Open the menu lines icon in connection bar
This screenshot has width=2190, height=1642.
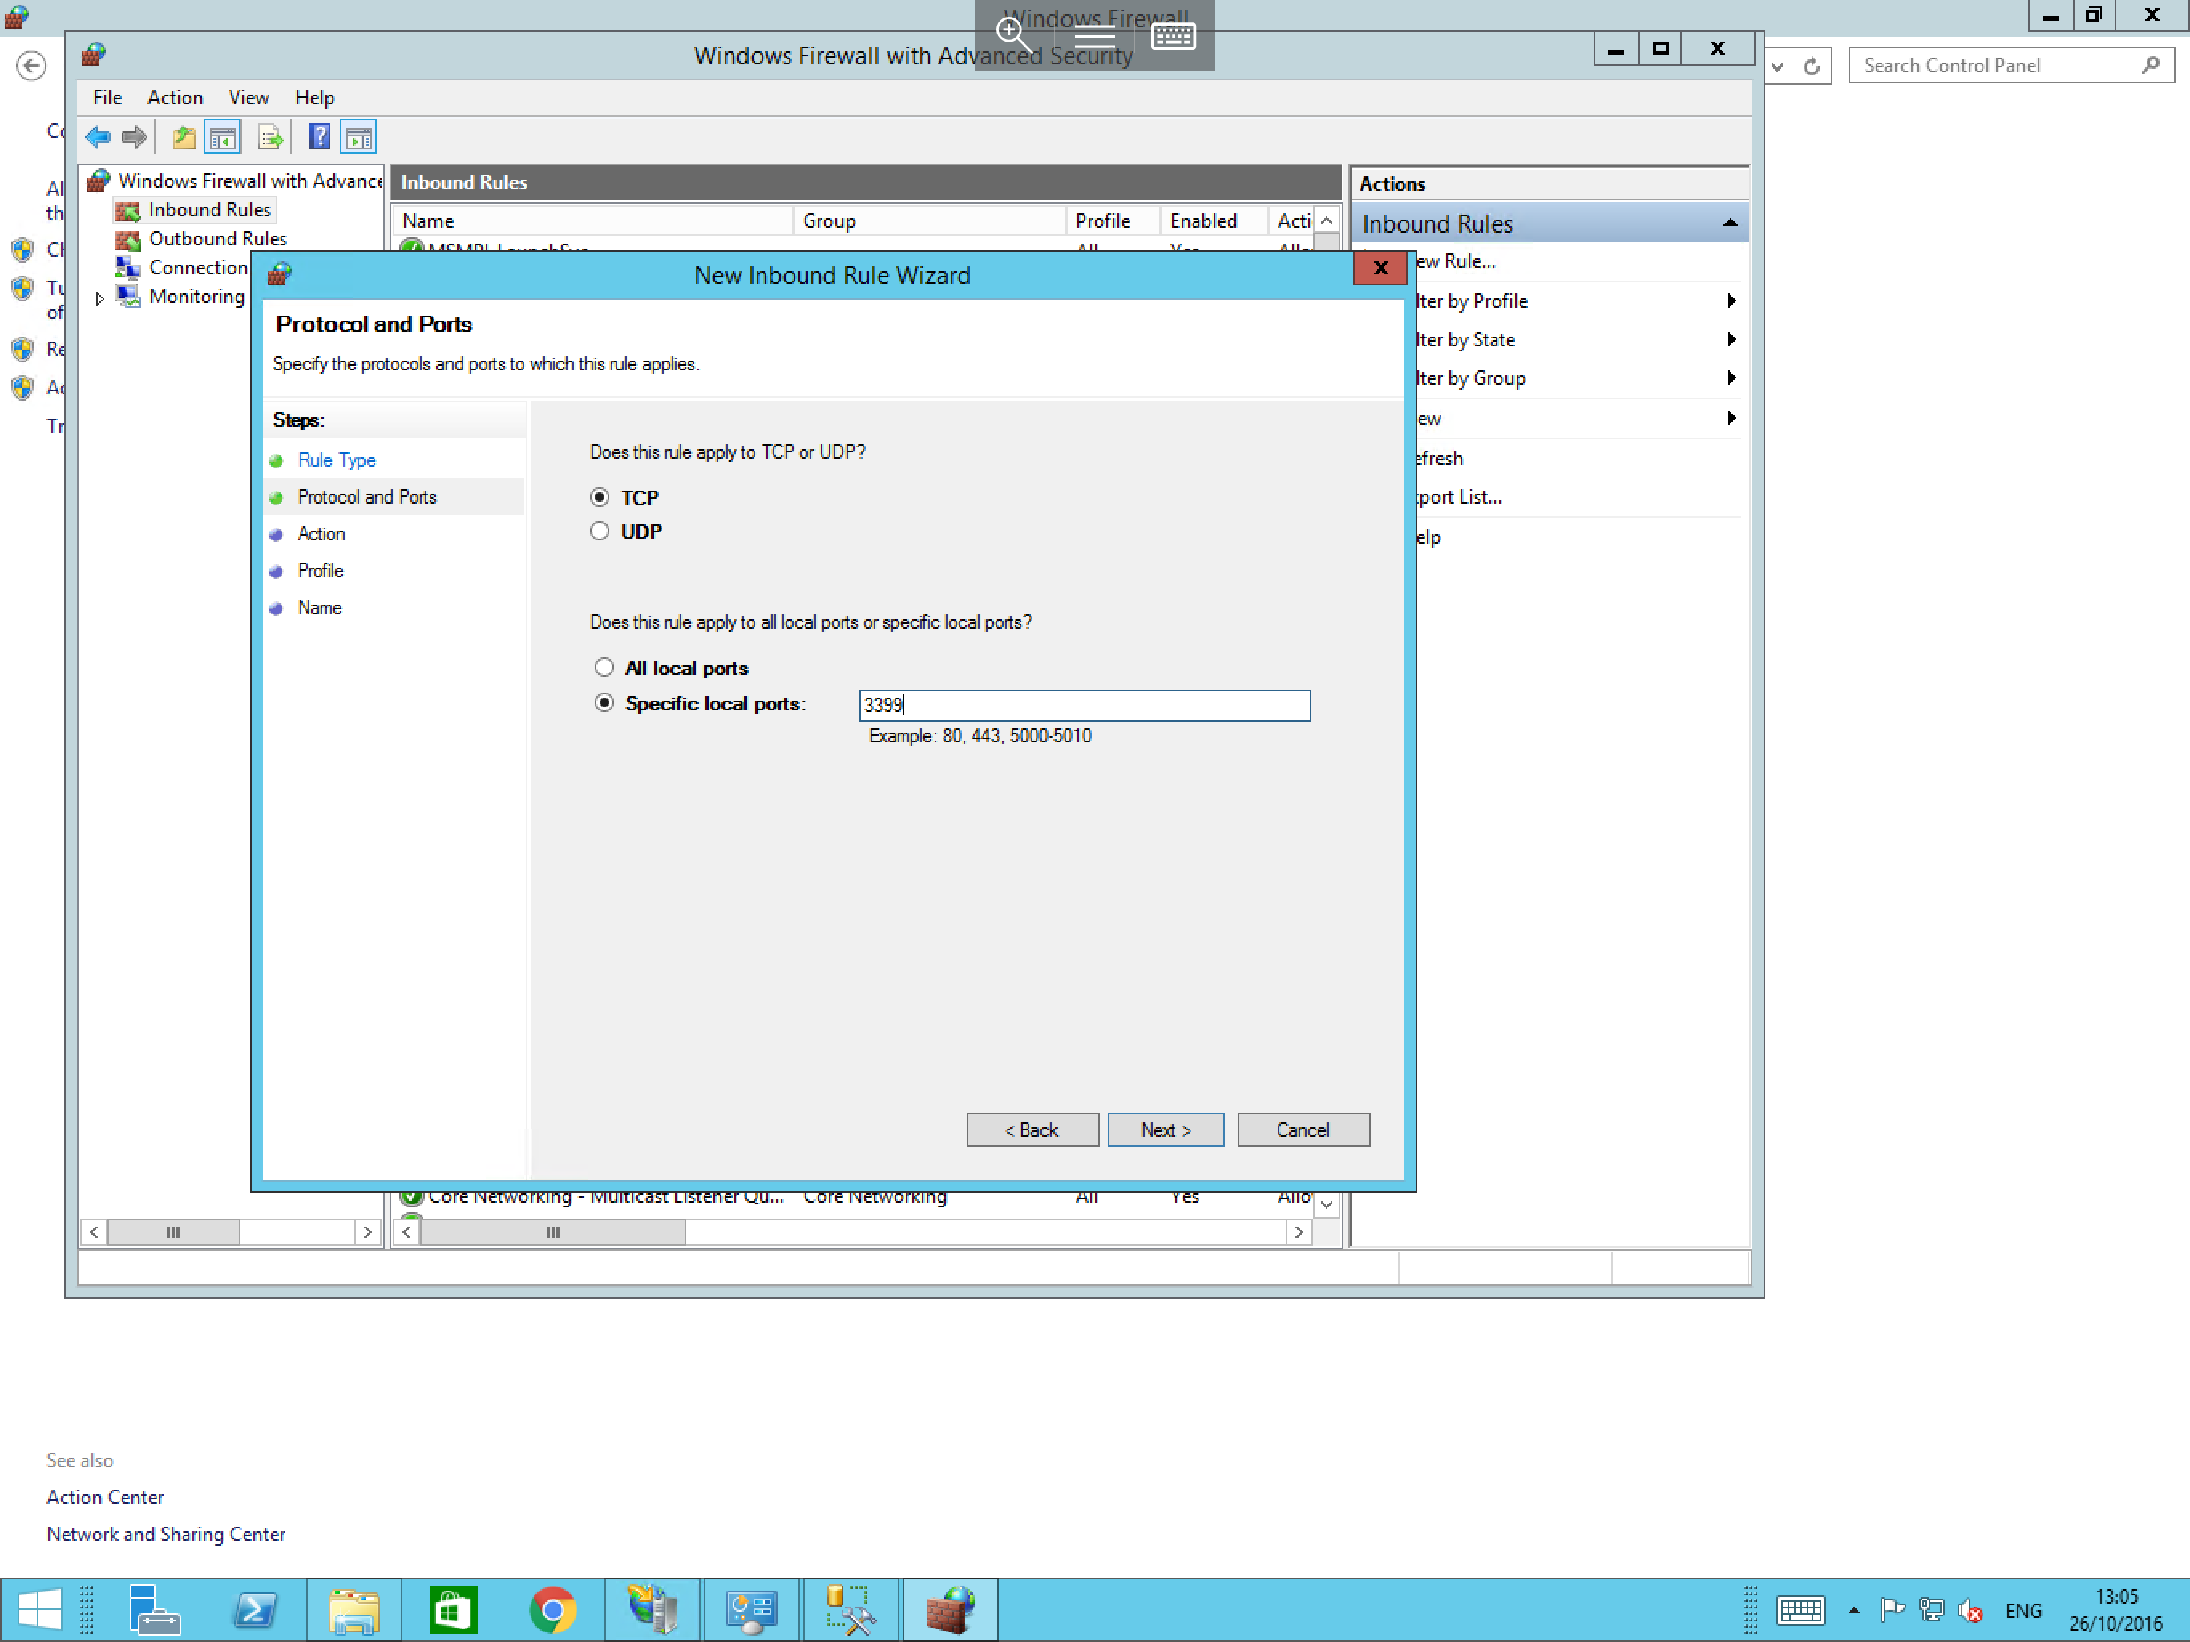click(1094, 38)
